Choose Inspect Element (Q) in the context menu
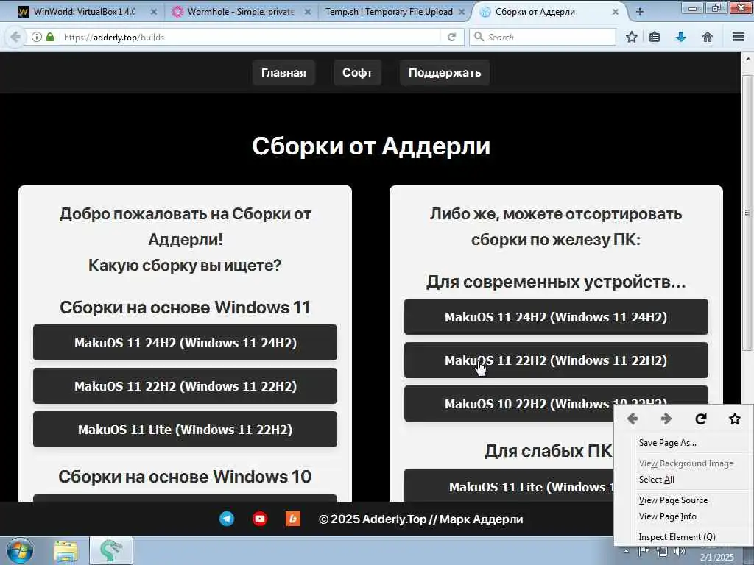Viewport: 754px width, 565px height. (x=692, y=537)
